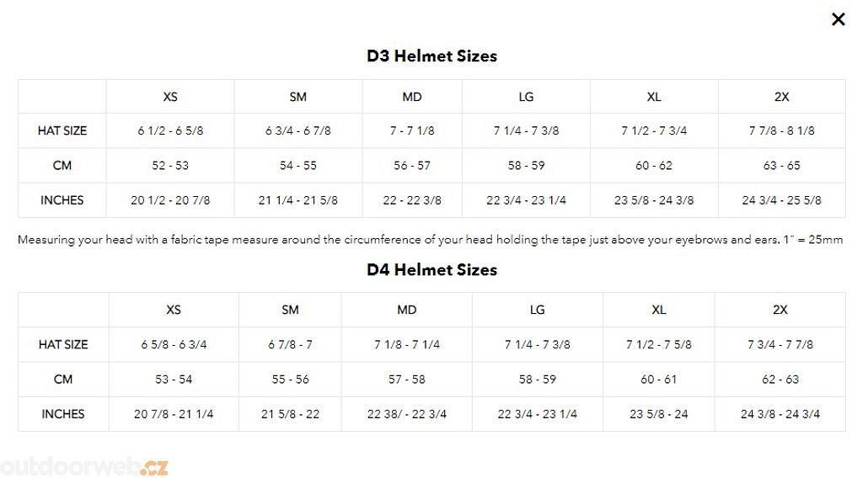The height and width of the screenshot is (478, 863).
Task: Click the D4 XL CM cell 60 - 61
Action: [x=658, y=380]
